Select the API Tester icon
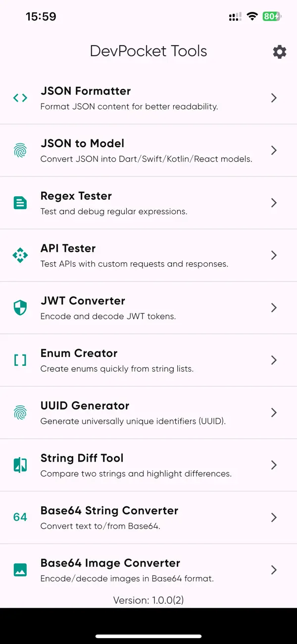The height and width of the screenshot is (644, 297). coord(20,255)
